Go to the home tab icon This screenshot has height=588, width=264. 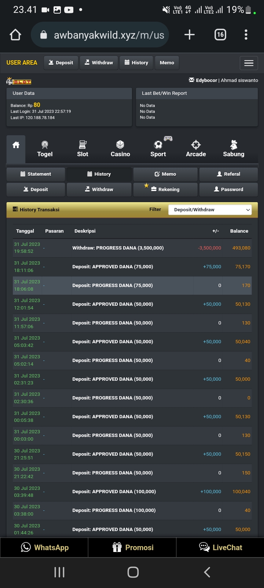coord(16,145)
